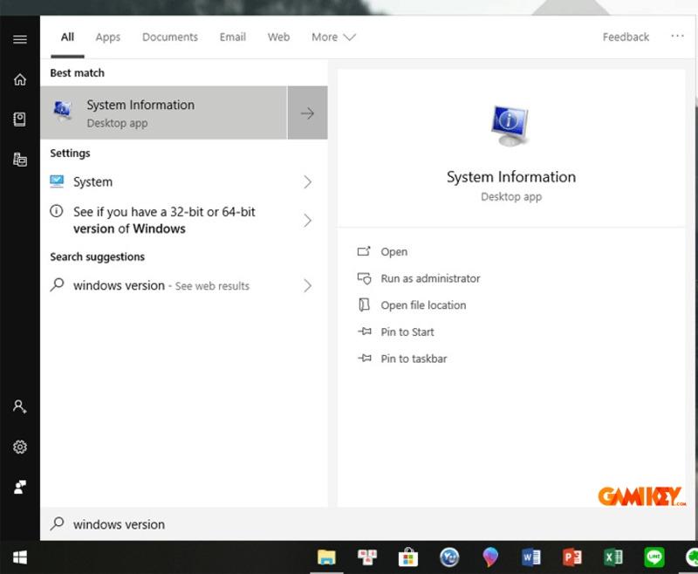The width and height of the screenshot is (698, 574).
Task: Select the Home icon in search sidebar
Action: tap(19, 79)
